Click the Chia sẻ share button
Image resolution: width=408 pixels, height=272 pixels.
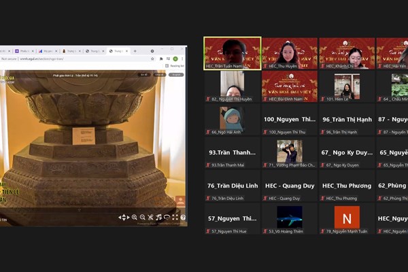pyautogui.click(x=159, y=75)
